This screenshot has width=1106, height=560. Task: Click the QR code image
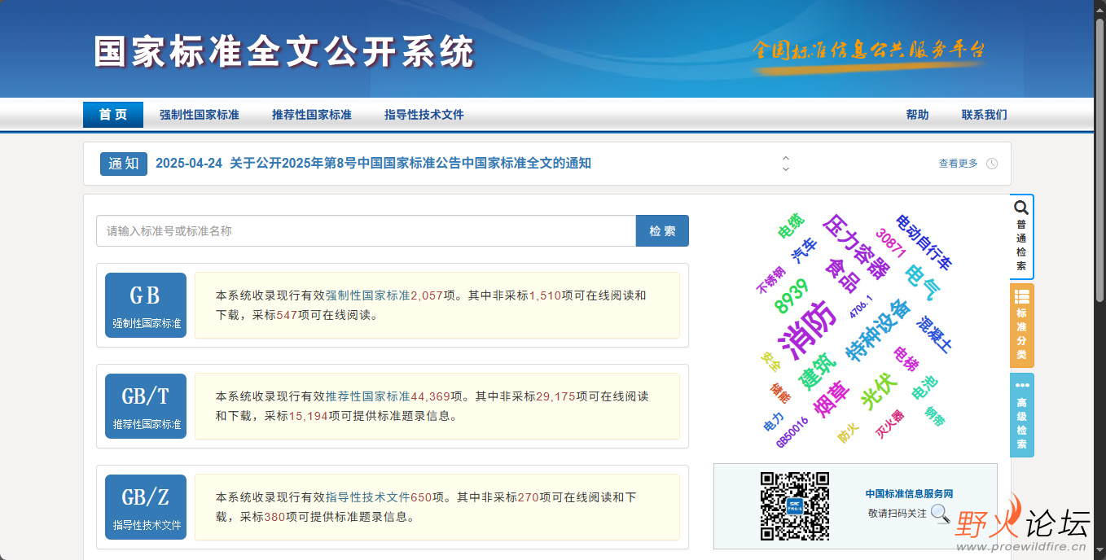tap(795, 505)
